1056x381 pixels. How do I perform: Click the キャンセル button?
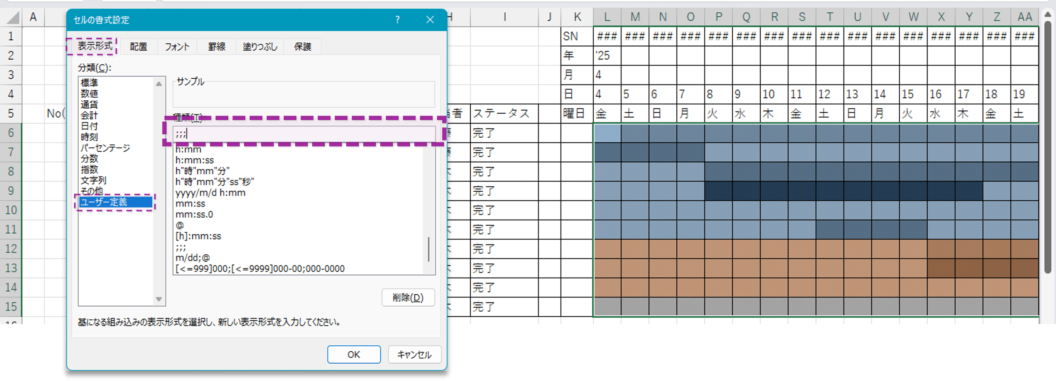point(414,354)
